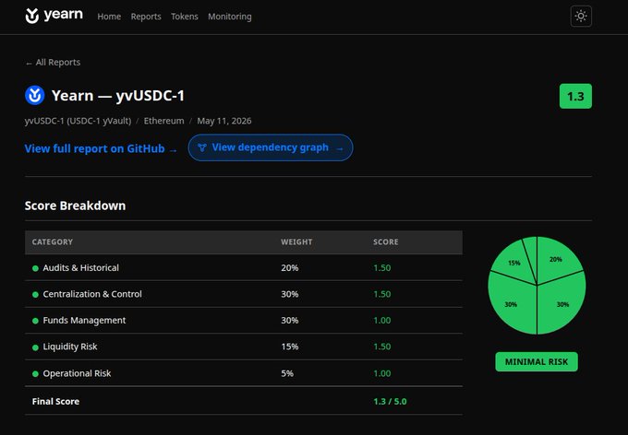Click the 1.3 / 5.0 final score value
The image size is (628, 435).
pyautogui.click(x=390, y=402)
